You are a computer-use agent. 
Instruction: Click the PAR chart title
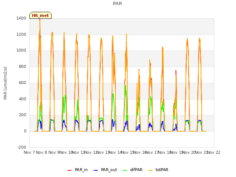tap(117, 4)
